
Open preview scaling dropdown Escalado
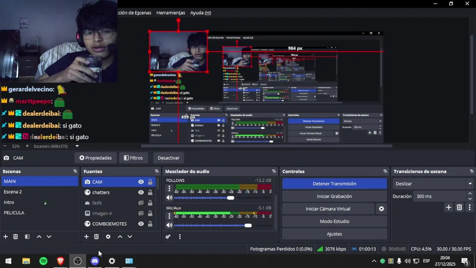click(x=77, y=146)
